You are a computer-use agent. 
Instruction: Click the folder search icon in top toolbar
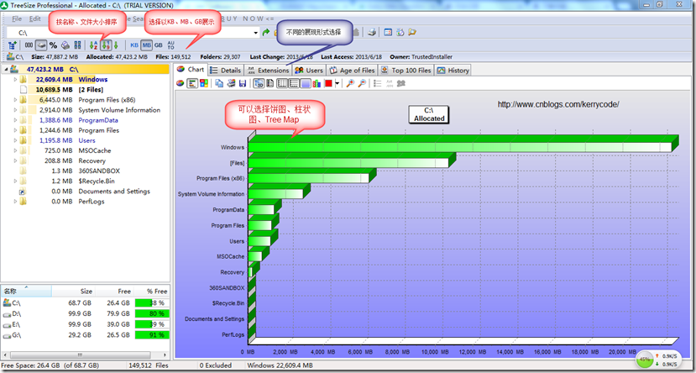tap(412, 32)
